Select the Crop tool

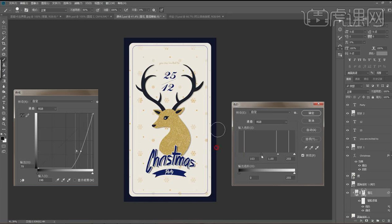(x=4, y=44)
